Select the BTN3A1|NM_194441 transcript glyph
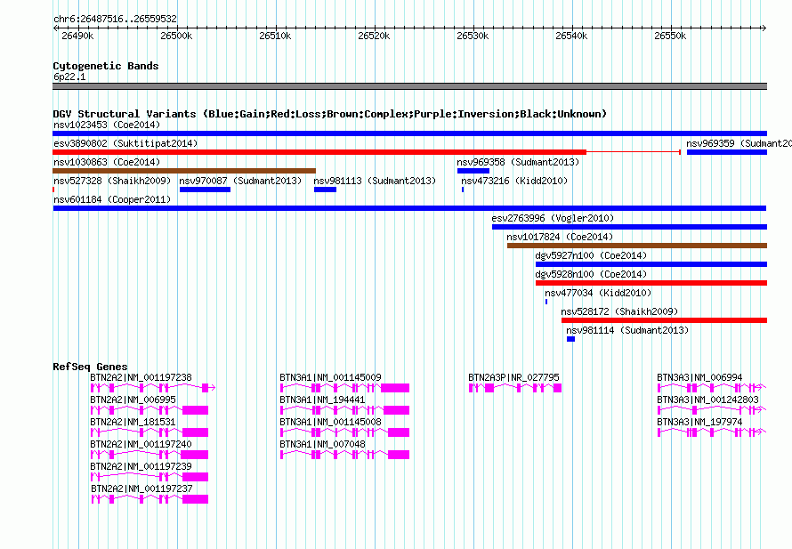This screenshot has width=792, height=549. click(x=345, y=410)
